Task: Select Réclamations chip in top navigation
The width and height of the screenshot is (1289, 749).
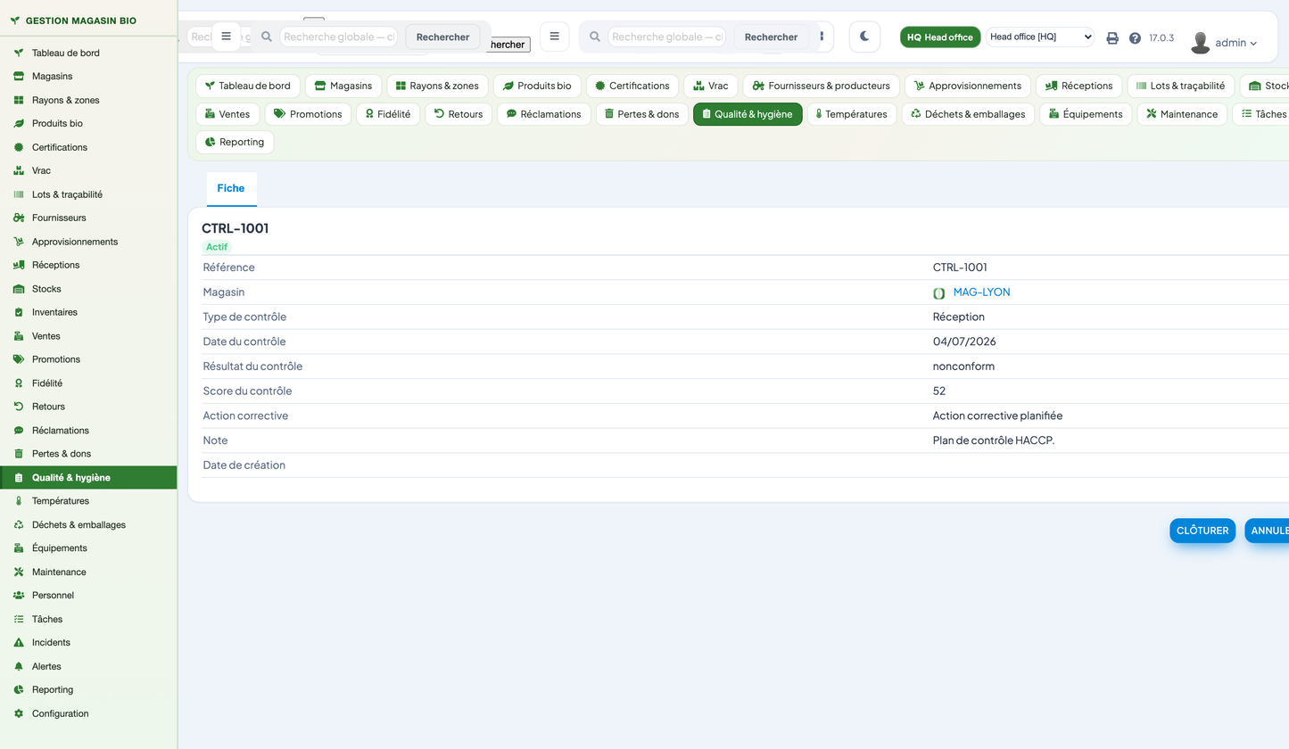Action: pos(543,114)
